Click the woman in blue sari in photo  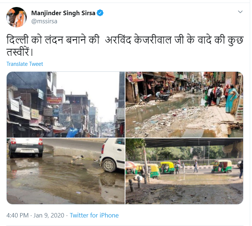[232, 98]
